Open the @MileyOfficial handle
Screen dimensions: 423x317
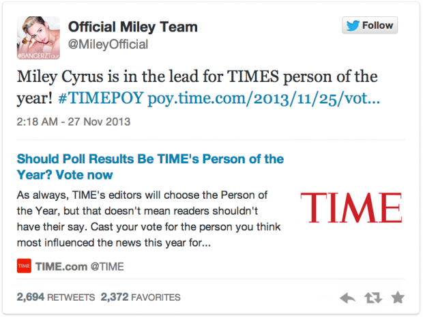click(108, 44)
